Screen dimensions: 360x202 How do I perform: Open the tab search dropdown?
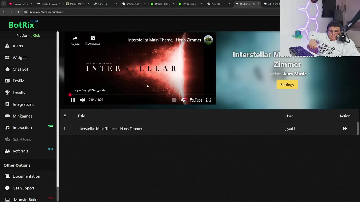point(4,4)
